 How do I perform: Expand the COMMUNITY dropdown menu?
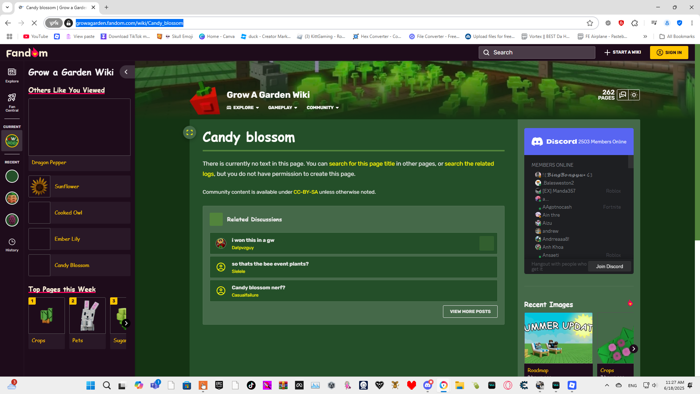[323, 108]
